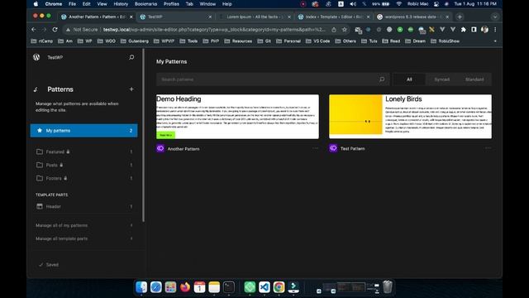Open Finder in the Dock
529x298 pixels.
pyautogui.click(x=141, y=287)
